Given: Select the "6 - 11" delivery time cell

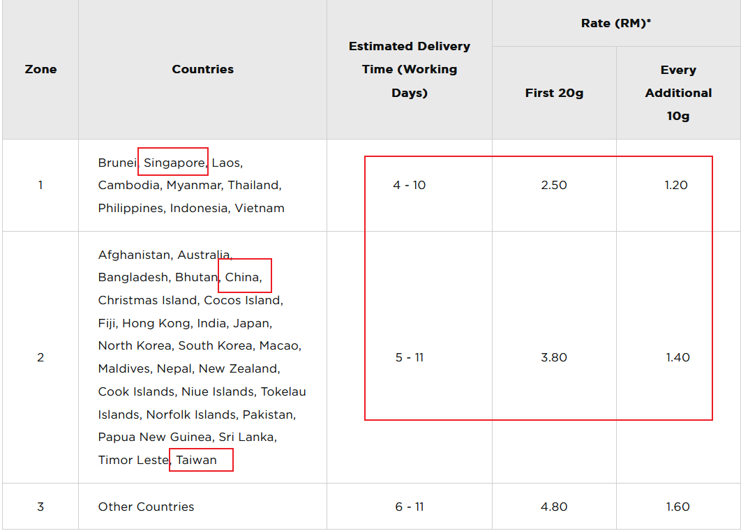Looking at the screenshot, I should pyautogui.click(x=410, y=507).
